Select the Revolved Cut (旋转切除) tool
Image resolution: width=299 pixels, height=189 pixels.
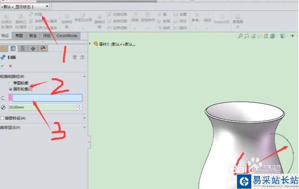[100, 22]
